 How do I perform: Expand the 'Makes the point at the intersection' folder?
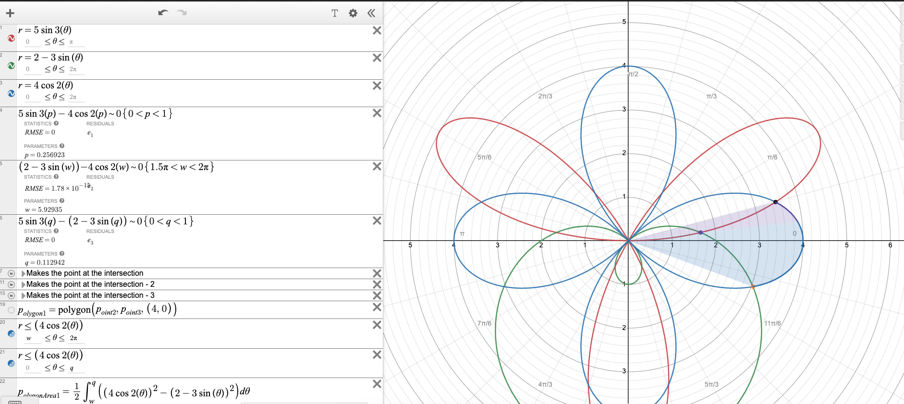(23, 273)
